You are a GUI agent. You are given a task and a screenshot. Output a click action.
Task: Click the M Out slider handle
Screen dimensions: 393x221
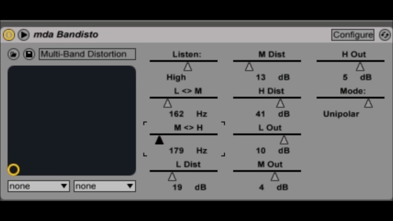(x=274, y=176)
